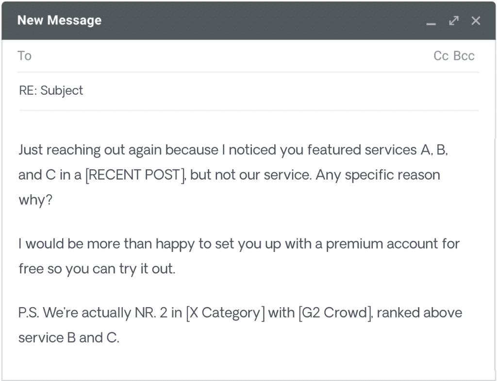Pop out the compose window to full screen
Screen dimensions: 497x381
pyautogui.click(x=453, y=20)
